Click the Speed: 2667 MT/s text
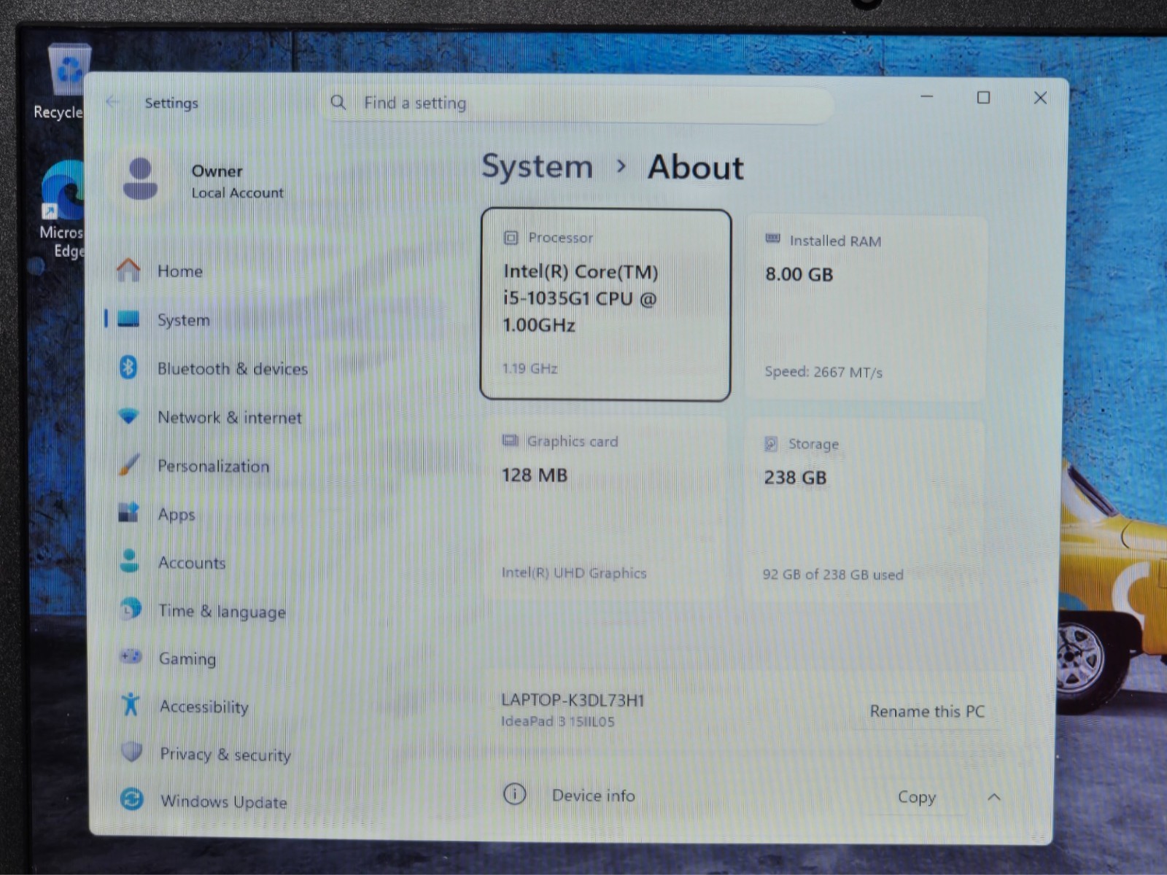Screen dimensions: 1167x875 coord(823,372)
